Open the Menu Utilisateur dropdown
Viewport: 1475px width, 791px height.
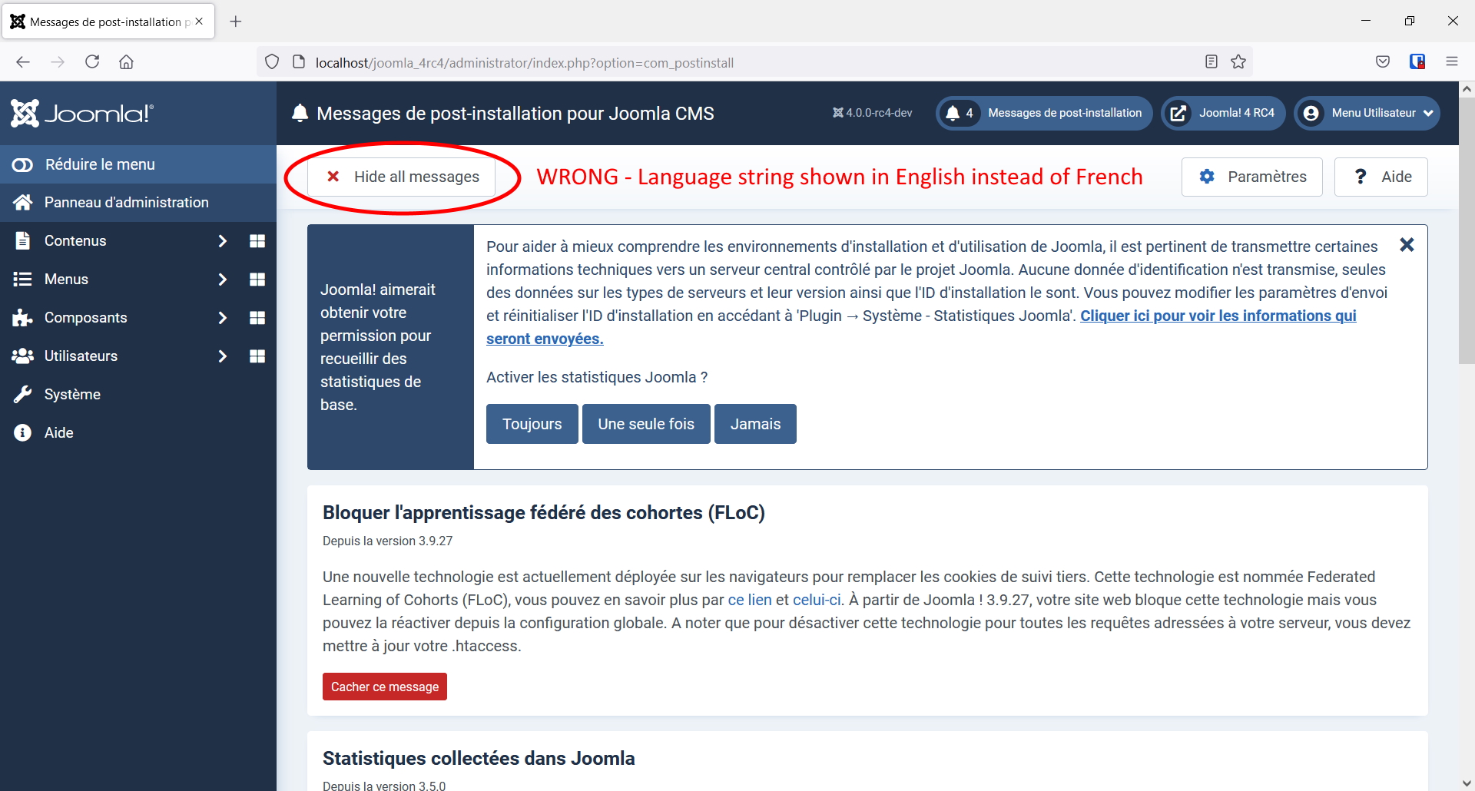tap(1367, 113)
